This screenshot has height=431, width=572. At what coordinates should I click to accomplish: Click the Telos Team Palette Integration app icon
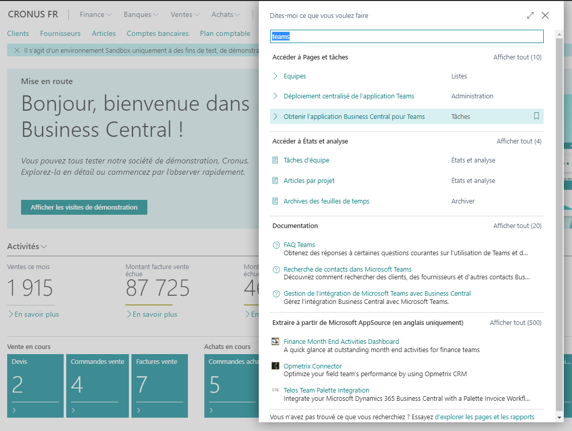[x=275, y=390]
